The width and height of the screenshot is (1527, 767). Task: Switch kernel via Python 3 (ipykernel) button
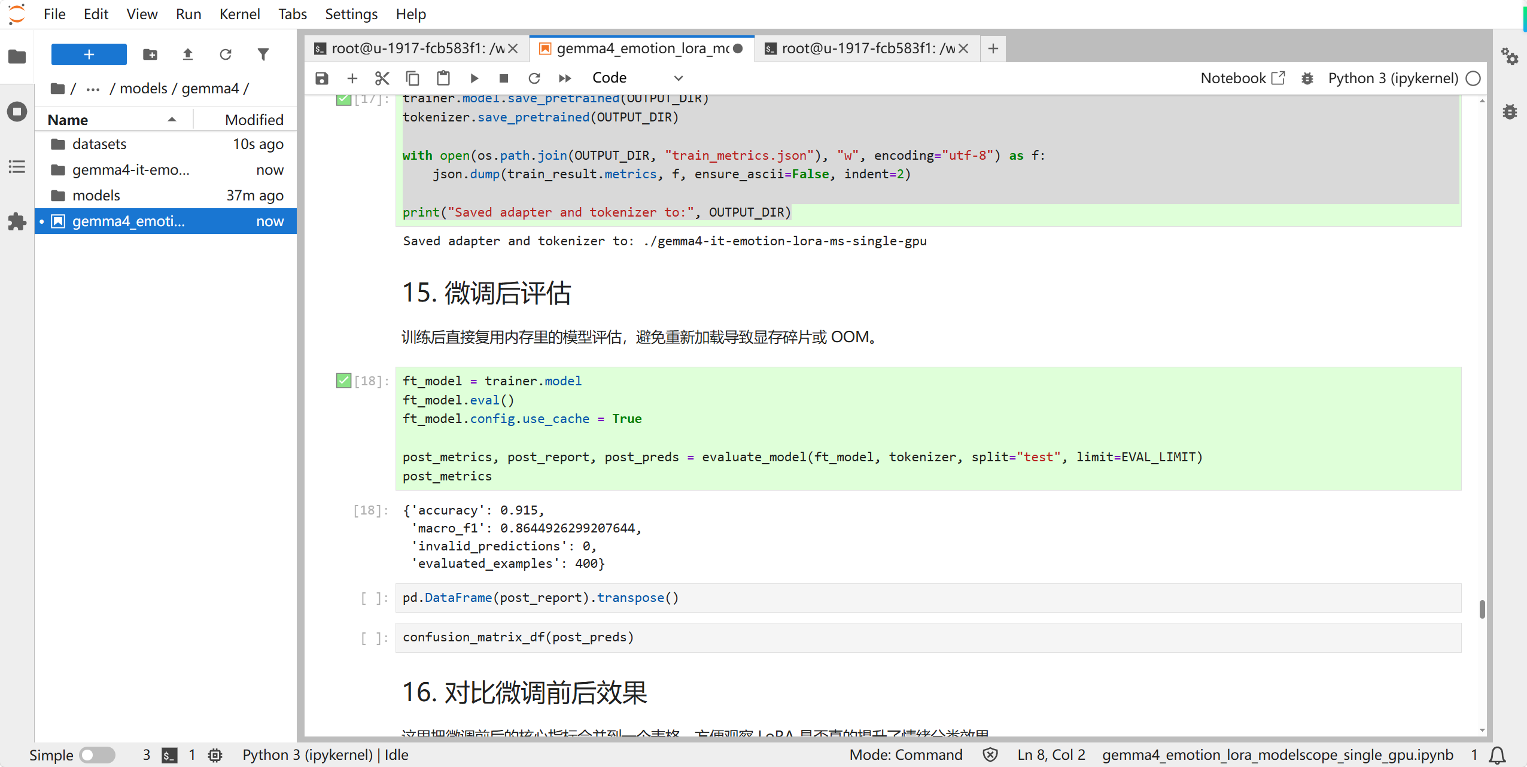1393,78
